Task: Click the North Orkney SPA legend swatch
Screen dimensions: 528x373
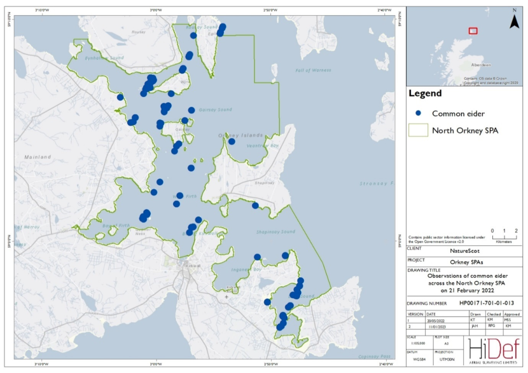Action: [418, 130]
